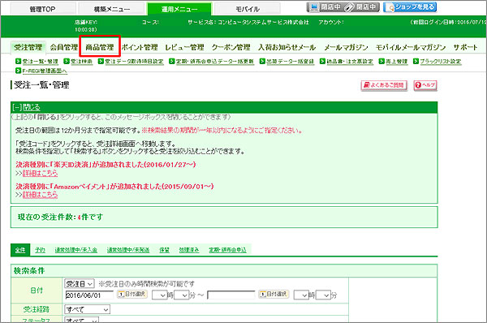Open the end minute dropdown
The width and height of the screenshot is (487, 323).
(323, 295)
